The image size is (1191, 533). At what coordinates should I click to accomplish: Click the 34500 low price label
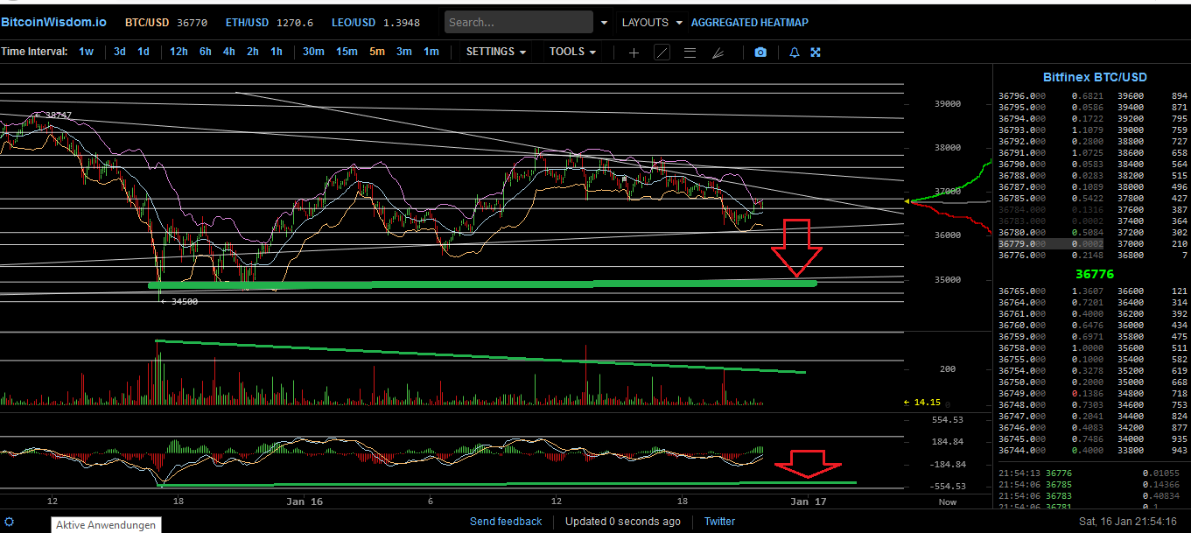184,301
